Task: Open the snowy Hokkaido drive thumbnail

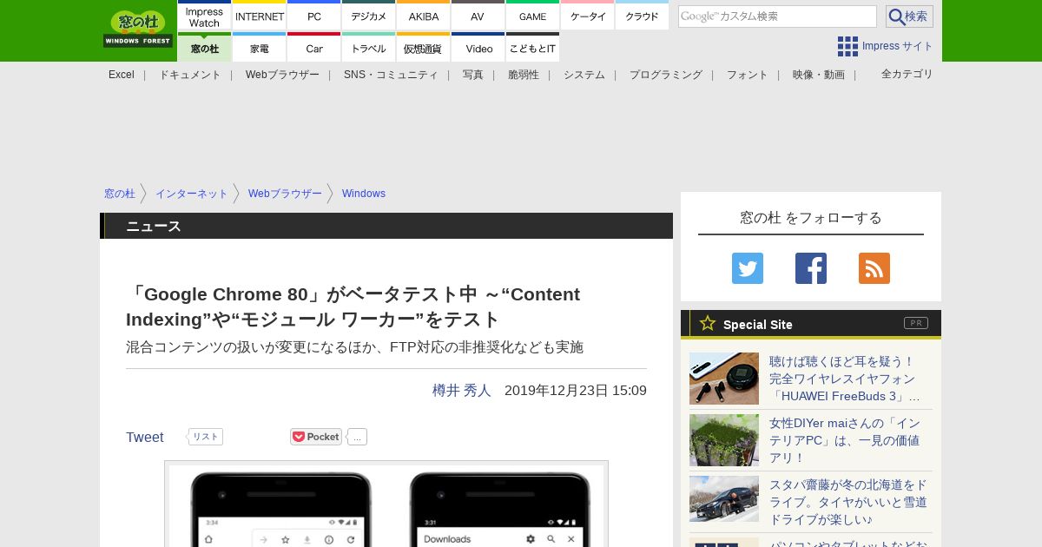Action: click(724, 498)
